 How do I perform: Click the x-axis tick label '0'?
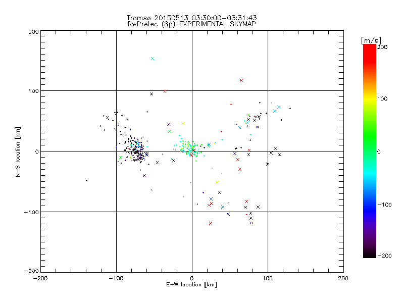[192, 279]
